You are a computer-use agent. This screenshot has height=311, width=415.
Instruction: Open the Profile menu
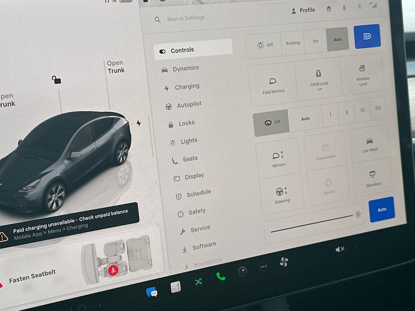[x=303, y=11]
